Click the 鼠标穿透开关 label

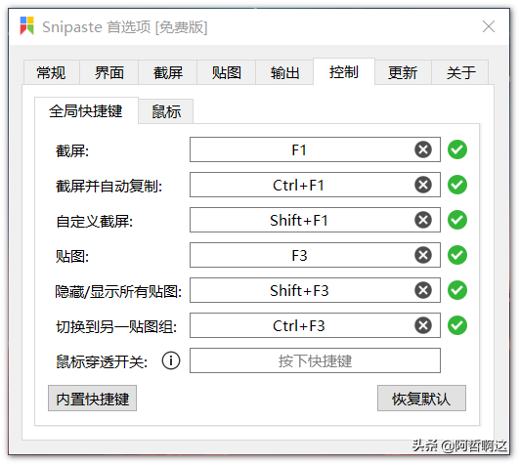102,361
